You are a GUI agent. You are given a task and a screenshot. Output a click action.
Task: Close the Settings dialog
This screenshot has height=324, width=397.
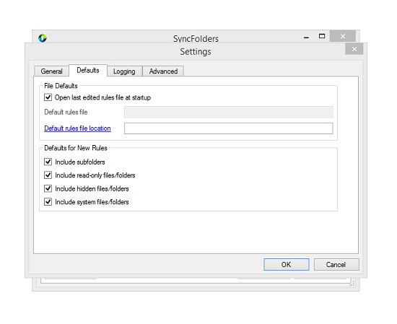point(354,49)
